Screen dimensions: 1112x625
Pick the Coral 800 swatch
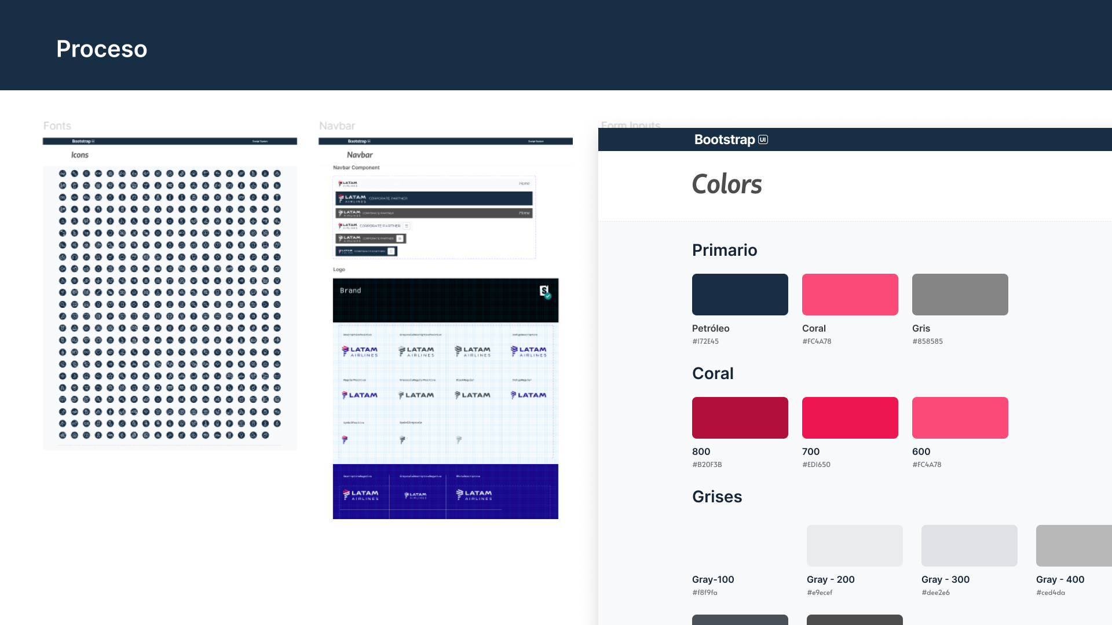point(740,418)
